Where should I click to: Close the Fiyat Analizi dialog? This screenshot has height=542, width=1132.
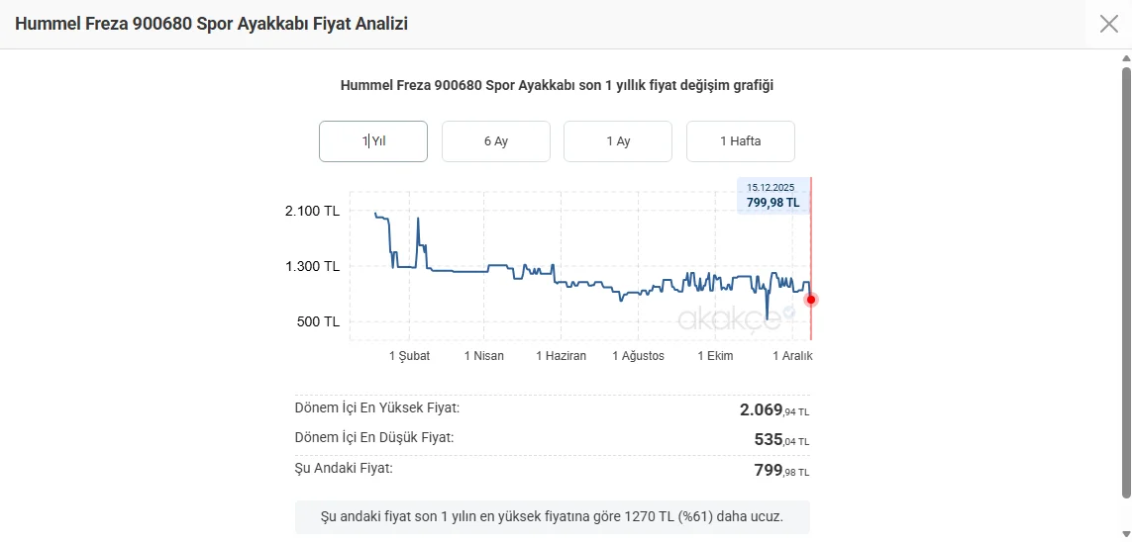[x=1108, y=24]
